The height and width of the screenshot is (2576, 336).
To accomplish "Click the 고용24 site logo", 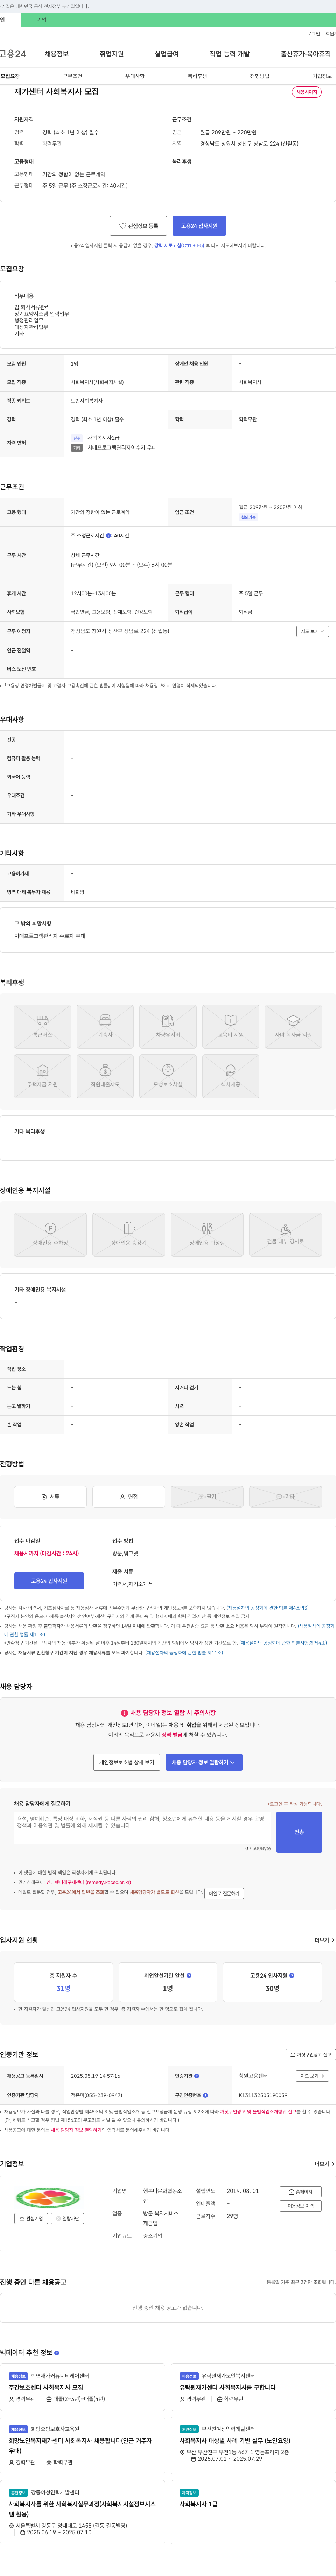I will [13, 54].
